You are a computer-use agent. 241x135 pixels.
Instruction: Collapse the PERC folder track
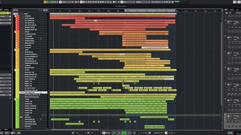pyautogui.click(x=15, y=50)
